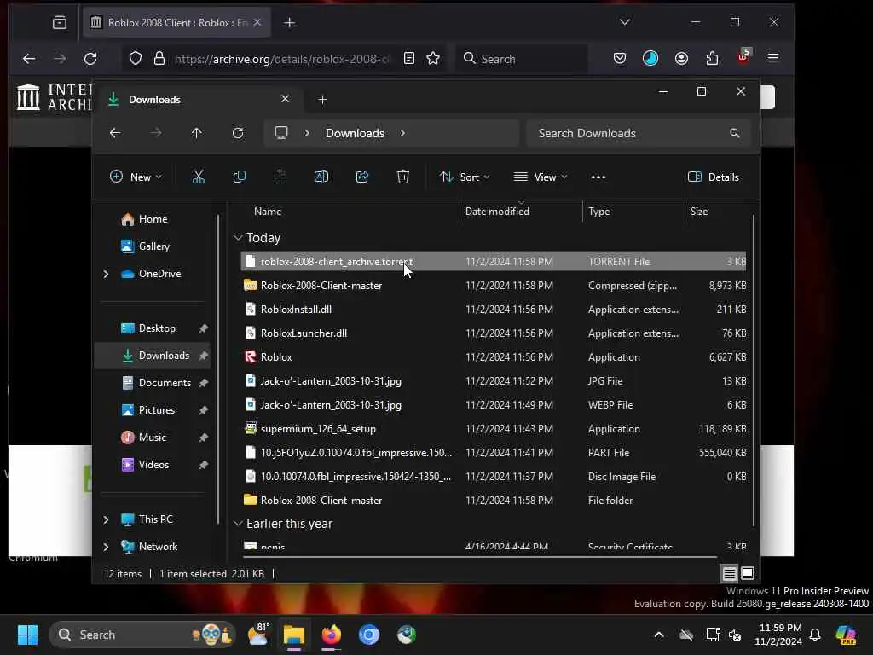Click the taskbar Search box

(x=142, y=635)
